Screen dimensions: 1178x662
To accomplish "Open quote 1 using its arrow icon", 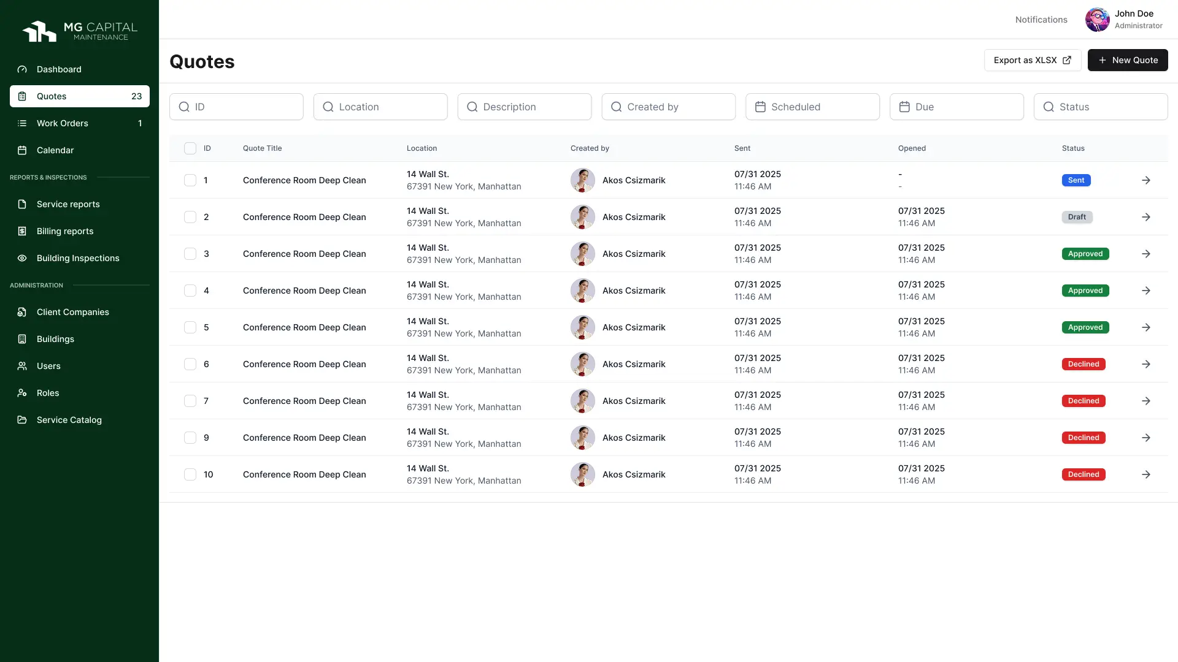I will [x=1145, y=180].
